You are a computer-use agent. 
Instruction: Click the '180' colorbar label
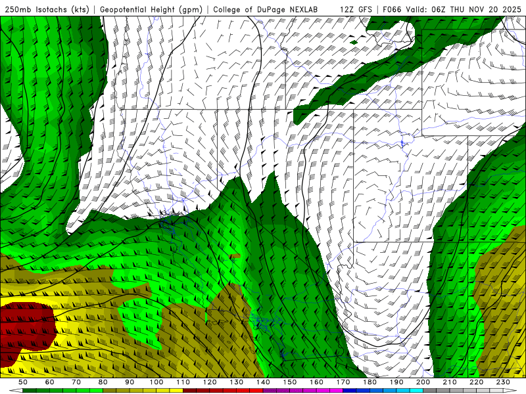370,382
